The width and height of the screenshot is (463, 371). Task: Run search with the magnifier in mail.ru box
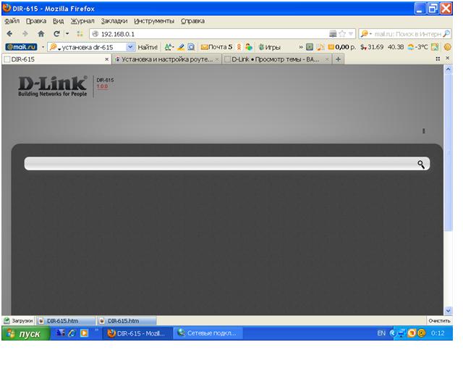[x=446, y=34]
